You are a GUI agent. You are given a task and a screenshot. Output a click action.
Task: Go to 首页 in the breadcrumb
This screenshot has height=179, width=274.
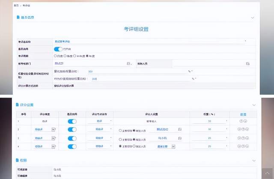point(16,6)
